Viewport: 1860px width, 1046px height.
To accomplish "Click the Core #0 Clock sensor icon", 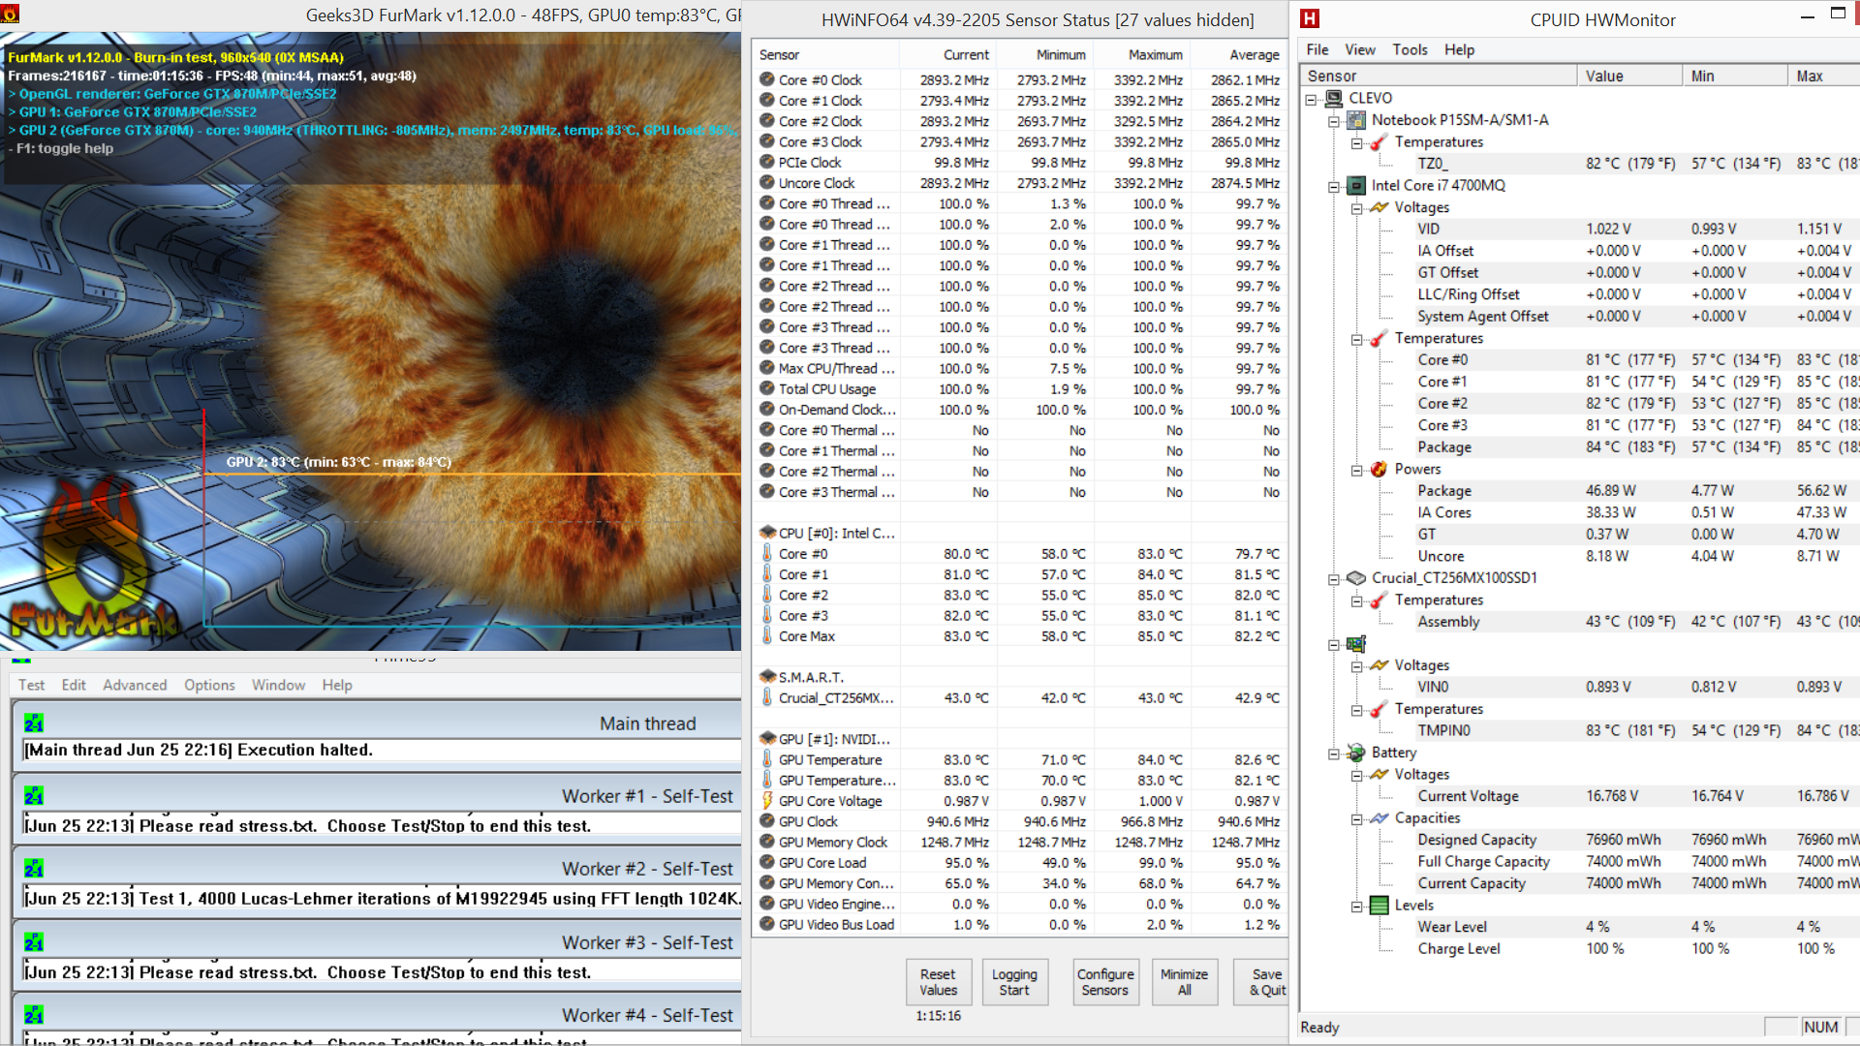I will point(767,79).
